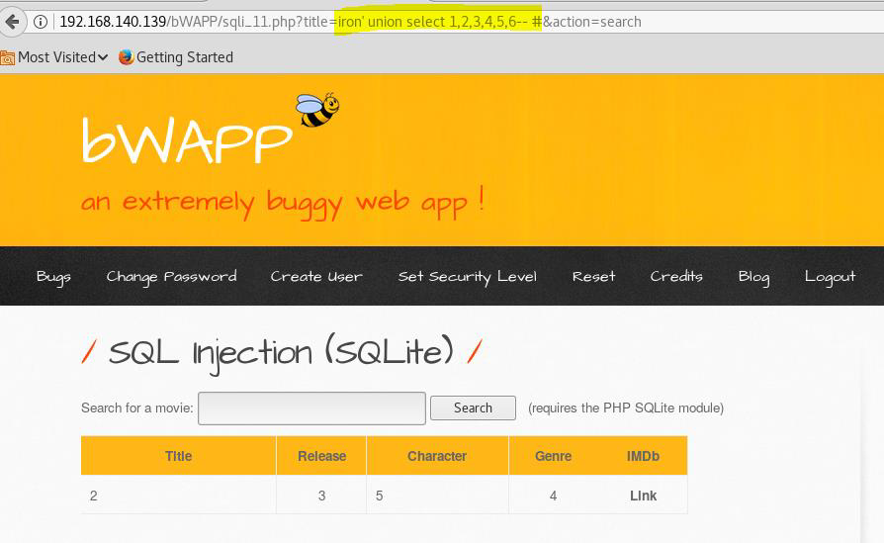Screen dimensions: 884x543
Task: Click the Most Visited bookmarks folder icon
Action: point(7,57)
